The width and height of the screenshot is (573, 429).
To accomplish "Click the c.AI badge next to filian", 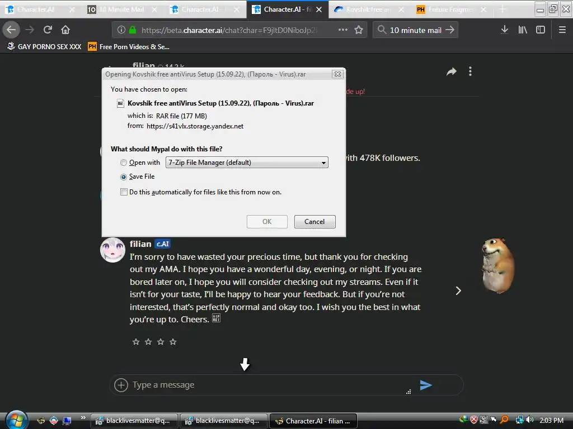I will click(x=162, y=244).
